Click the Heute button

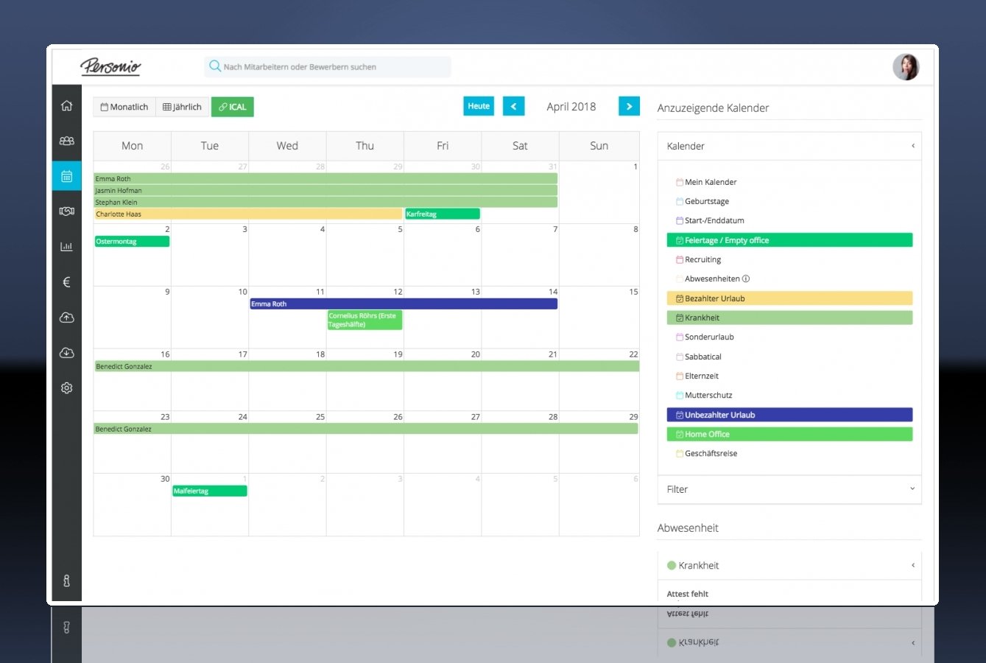pyautogui.click(x=479, y=106)
